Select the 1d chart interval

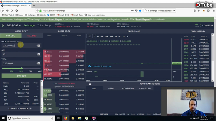tap(124, 37)
